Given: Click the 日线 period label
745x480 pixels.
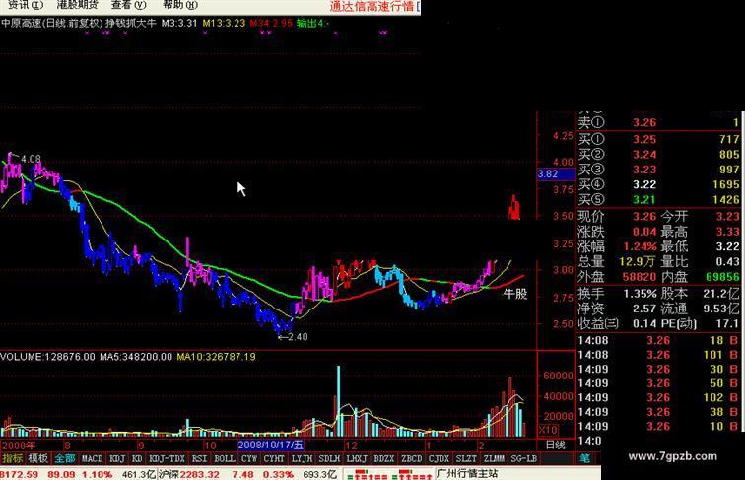Looking at the screenshot, I should coord(555,446).
